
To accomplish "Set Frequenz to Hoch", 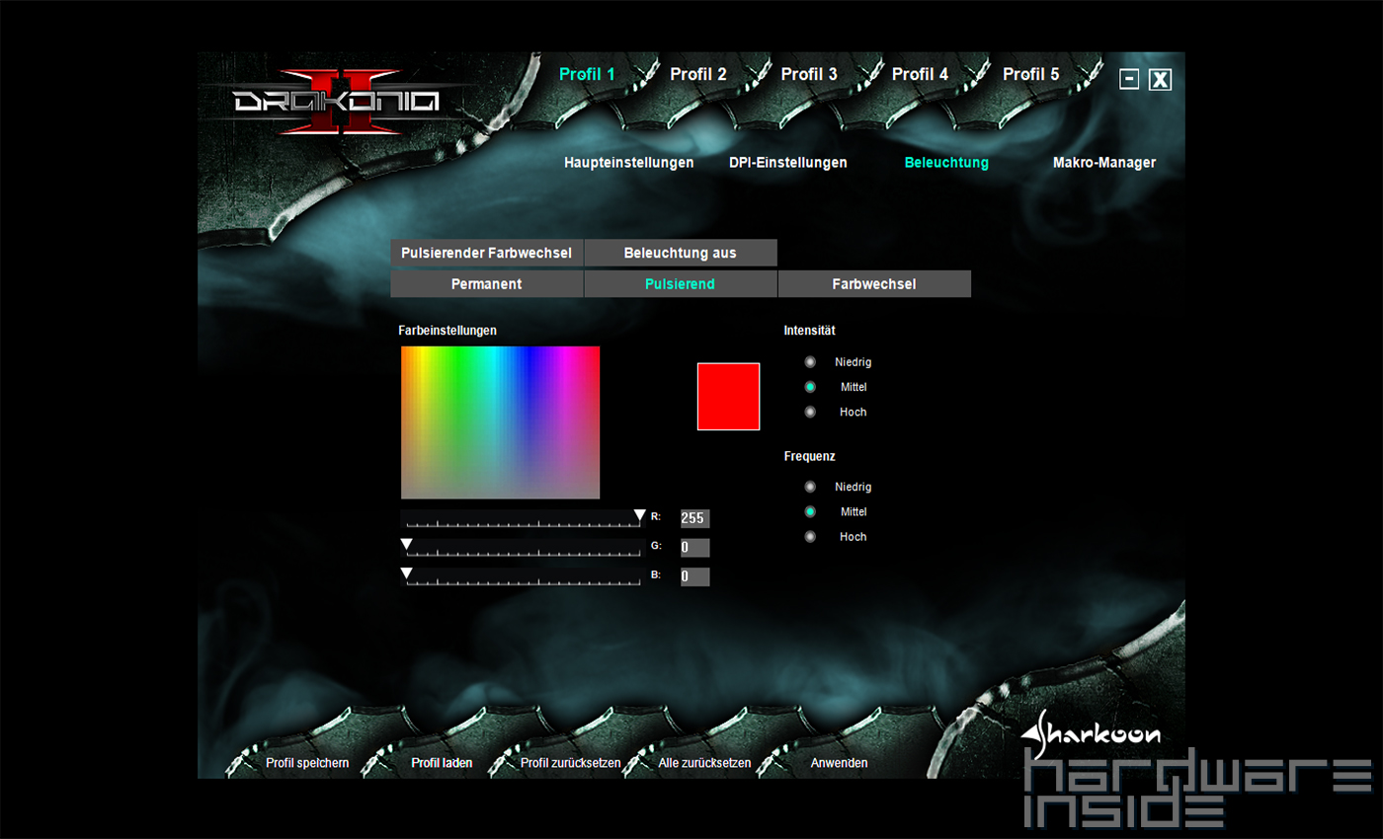I will click(810, 536).
